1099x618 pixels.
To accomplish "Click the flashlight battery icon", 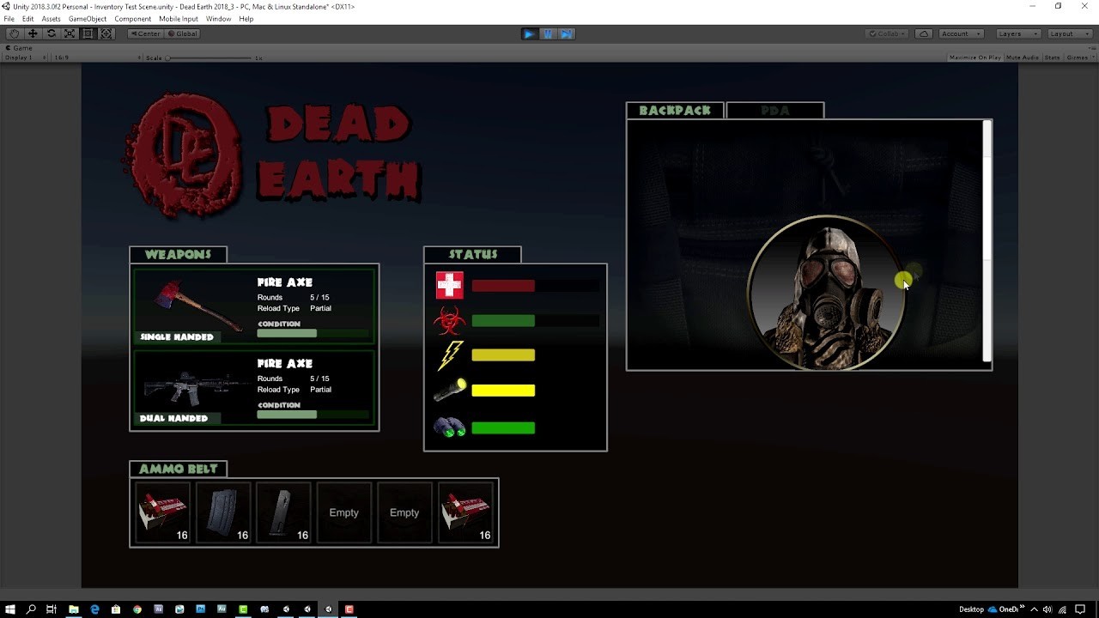I will coord(450,391).
